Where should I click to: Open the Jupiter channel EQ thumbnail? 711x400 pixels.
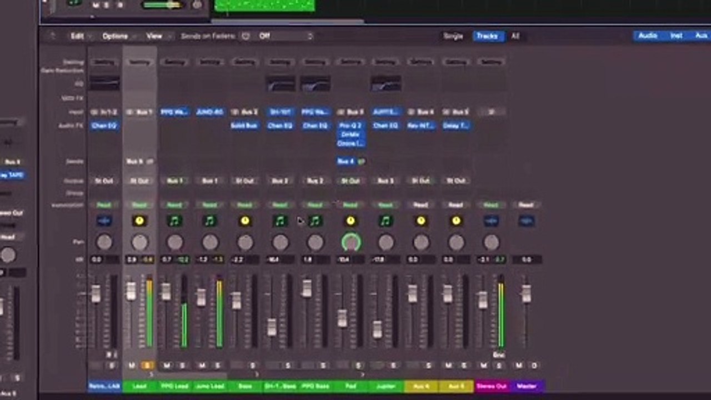(386, 83)
